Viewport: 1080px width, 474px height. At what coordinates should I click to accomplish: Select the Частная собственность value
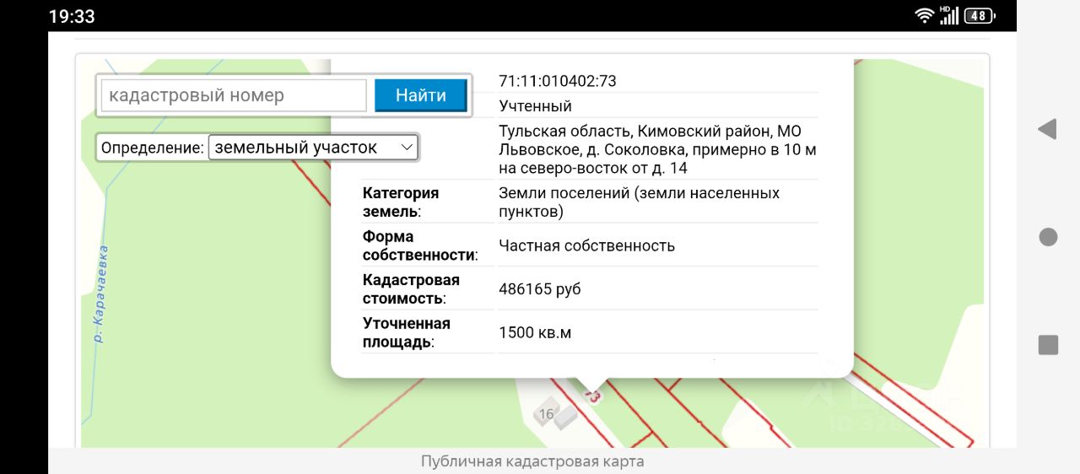pyautogui.click(x=586, y=245)
